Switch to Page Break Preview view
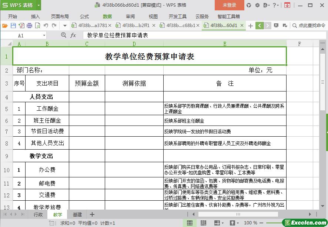The image size is (328, 227). pyautogui.click(x=203, y=223)
